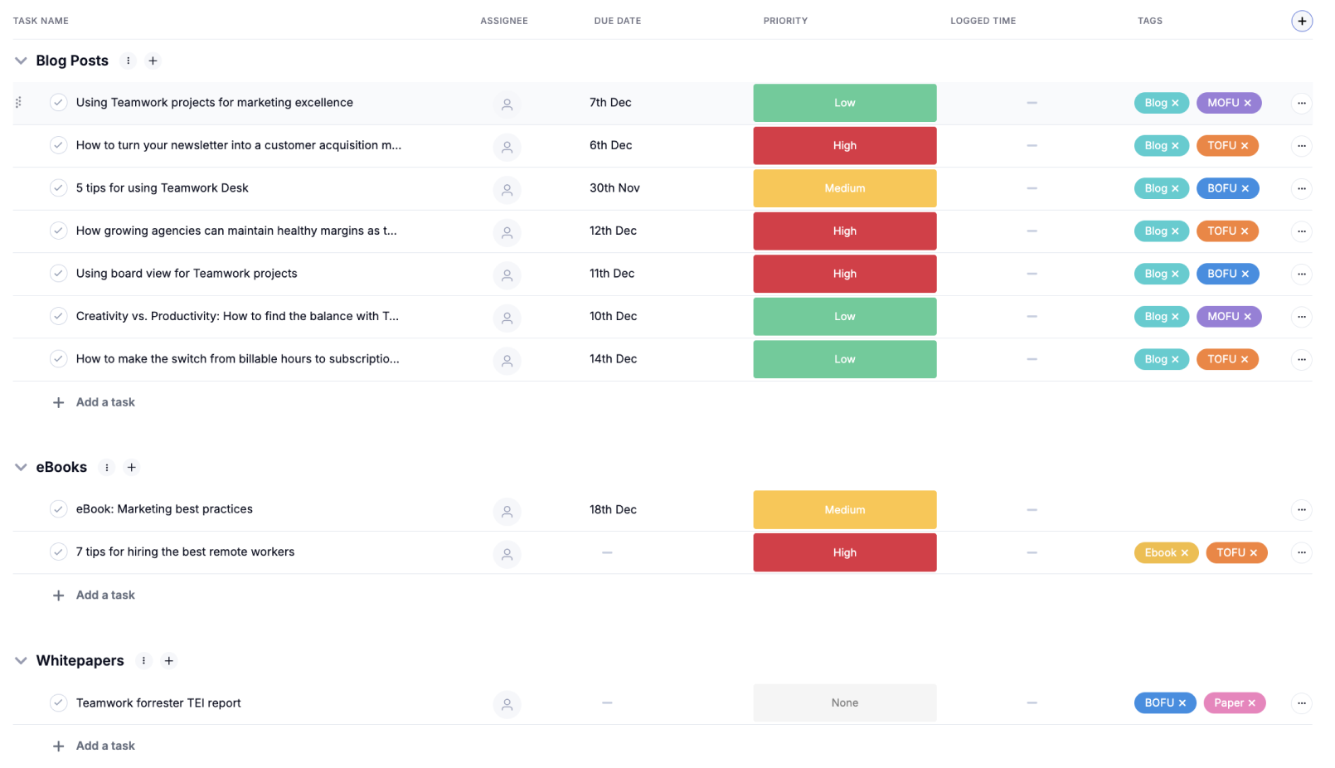Check off 'Teamwork forrester TEI report' task
1335x768 pixels.
pos(58,703)
